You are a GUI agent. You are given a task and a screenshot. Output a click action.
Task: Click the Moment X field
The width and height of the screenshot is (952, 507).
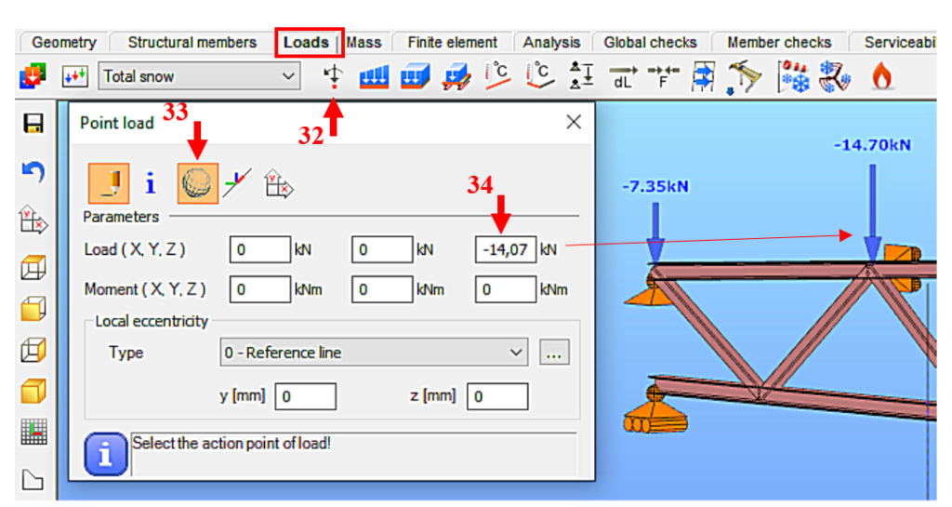coord(260,289)
